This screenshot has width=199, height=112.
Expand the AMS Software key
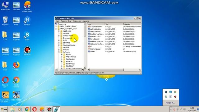[62, 57]
